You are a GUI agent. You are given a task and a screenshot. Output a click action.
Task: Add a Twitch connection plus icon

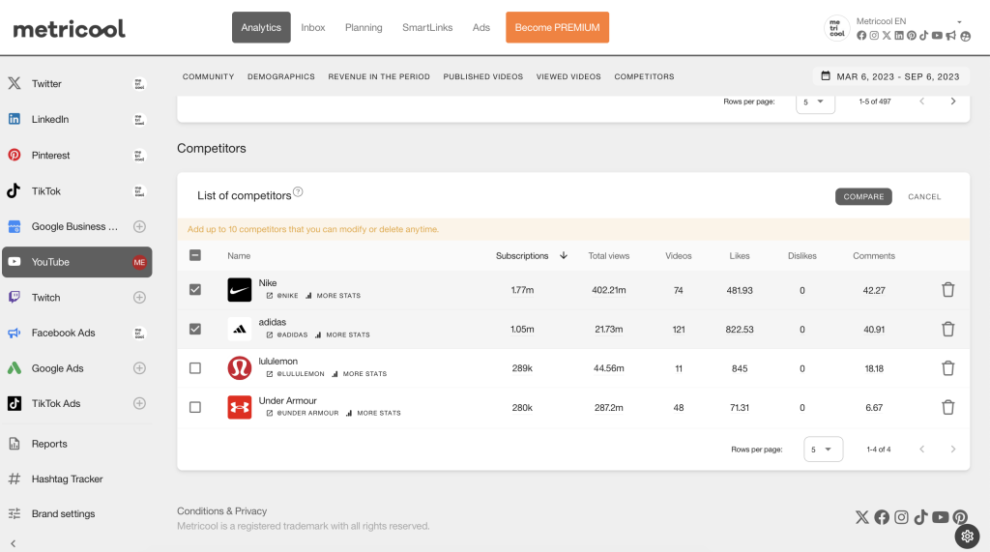[139, 298]
